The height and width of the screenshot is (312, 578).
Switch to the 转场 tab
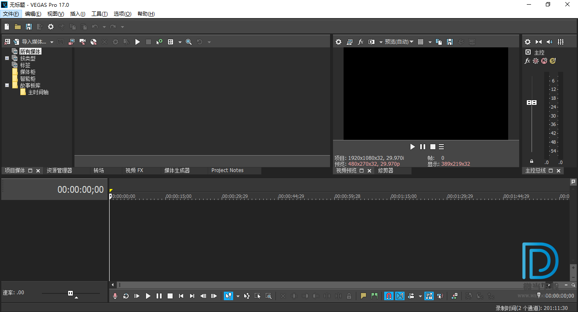(x=99, y=170)
